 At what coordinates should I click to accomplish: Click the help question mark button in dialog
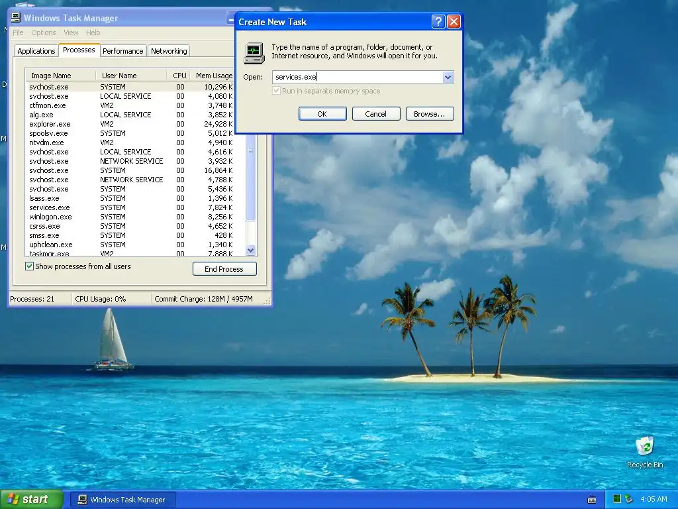[438, 22]
